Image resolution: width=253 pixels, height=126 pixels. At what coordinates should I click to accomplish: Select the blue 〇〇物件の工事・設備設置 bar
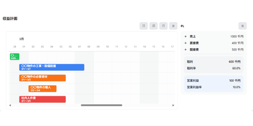[52, 67]
